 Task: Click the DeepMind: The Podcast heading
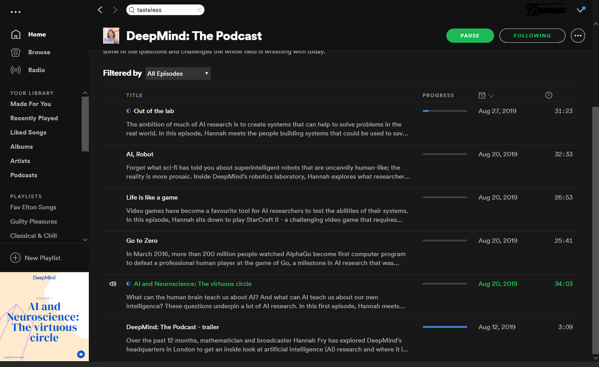[194, 36]
